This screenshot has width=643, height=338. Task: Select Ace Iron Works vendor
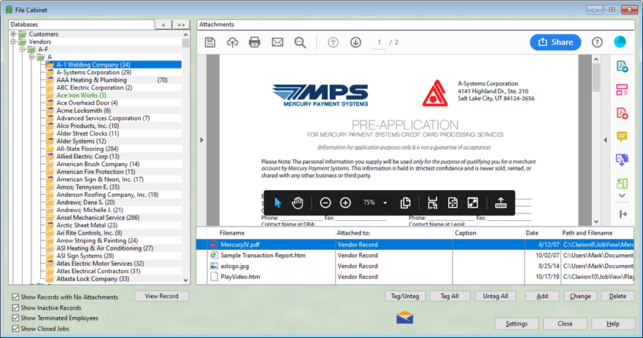pos(81,95)
